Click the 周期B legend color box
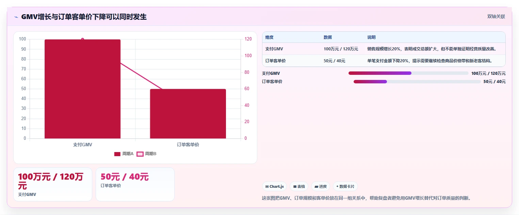The width and height of the screenshot is (519, 215). (x=140, y=154)
